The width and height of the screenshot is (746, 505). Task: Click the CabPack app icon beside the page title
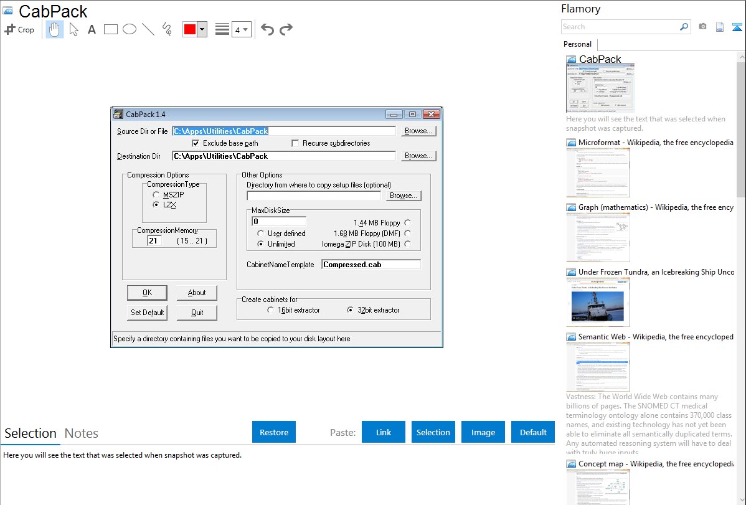pyautogui.click(x=7, y=11)
